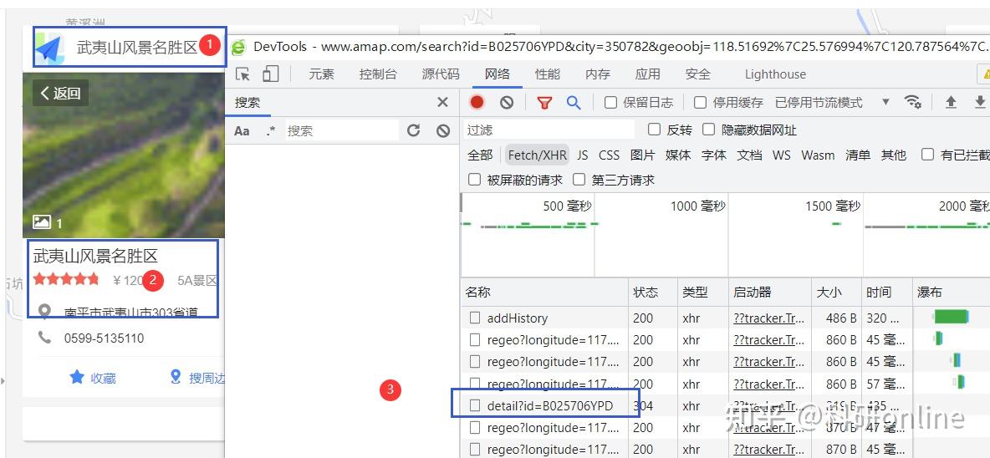Click the 收藏 favorite link
The height and width of the screenshot is (458, 990).
click(103, 378)
